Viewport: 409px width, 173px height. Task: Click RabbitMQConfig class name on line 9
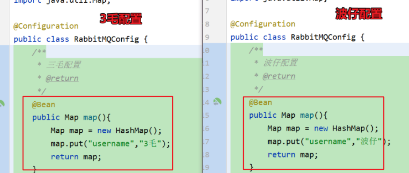point(323,37)
